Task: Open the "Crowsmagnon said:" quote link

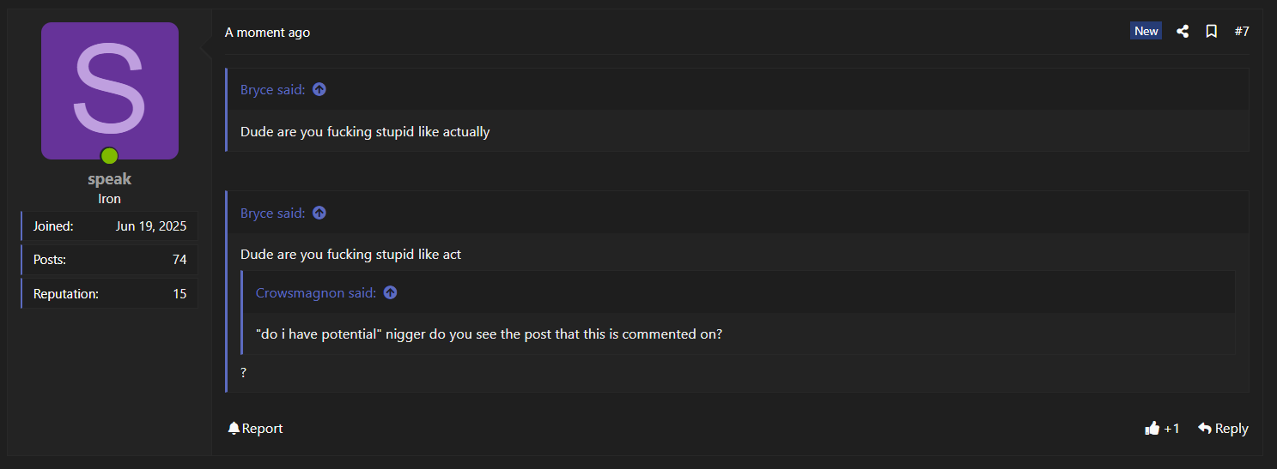Action: pyautogui.click(x=316, y=292)
